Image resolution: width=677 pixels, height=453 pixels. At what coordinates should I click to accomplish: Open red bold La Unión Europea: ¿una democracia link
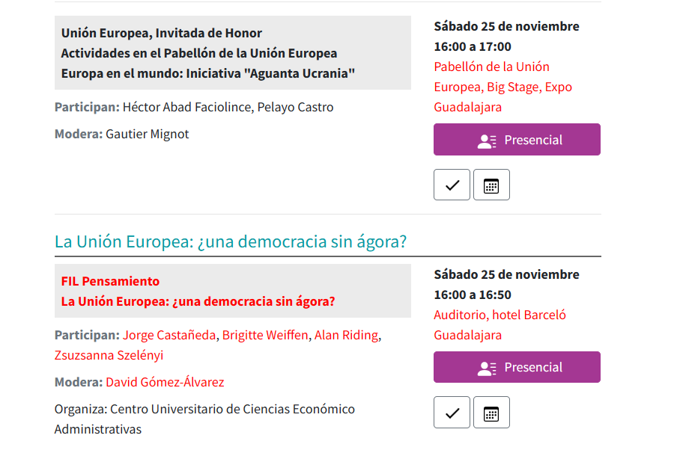198,301
